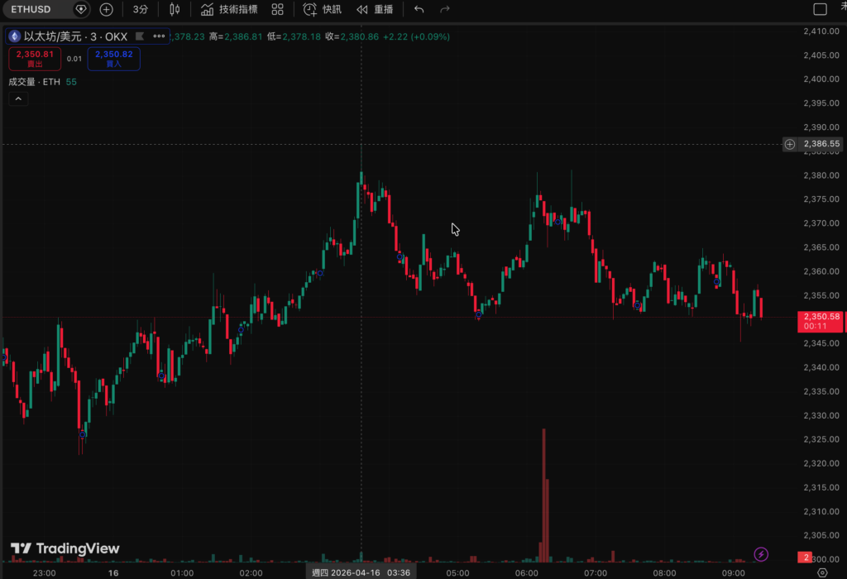This screenshot has height=579, width=847.
Task: Click the red 賣出 sell price button
Action: (x=35, y=58)
